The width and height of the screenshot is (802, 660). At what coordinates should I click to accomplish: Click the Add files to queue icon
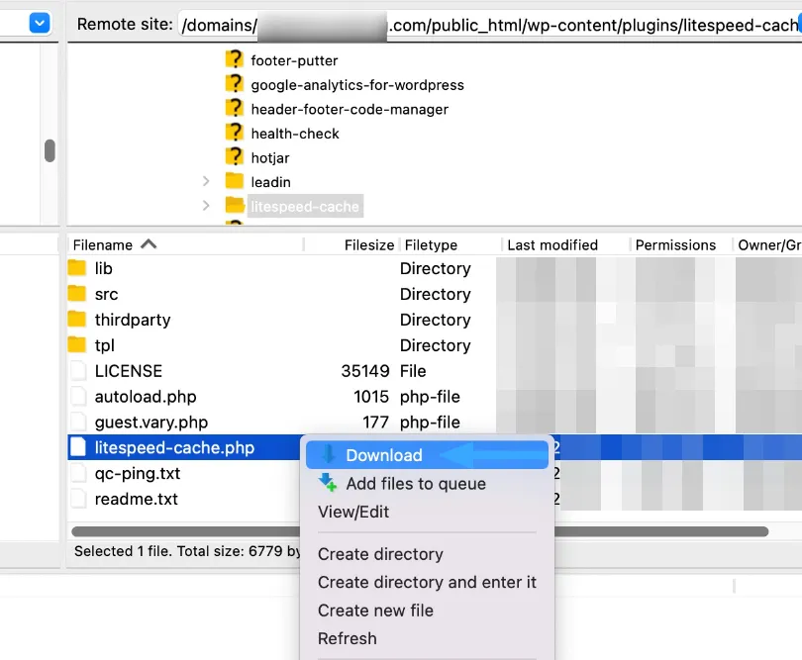click(328, 483)
